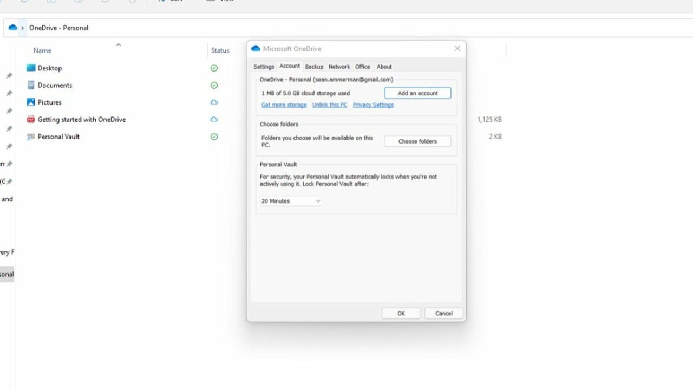
Task: Open the Privacy Settings link
Action: pyautogui.click(x=373, y=105)
